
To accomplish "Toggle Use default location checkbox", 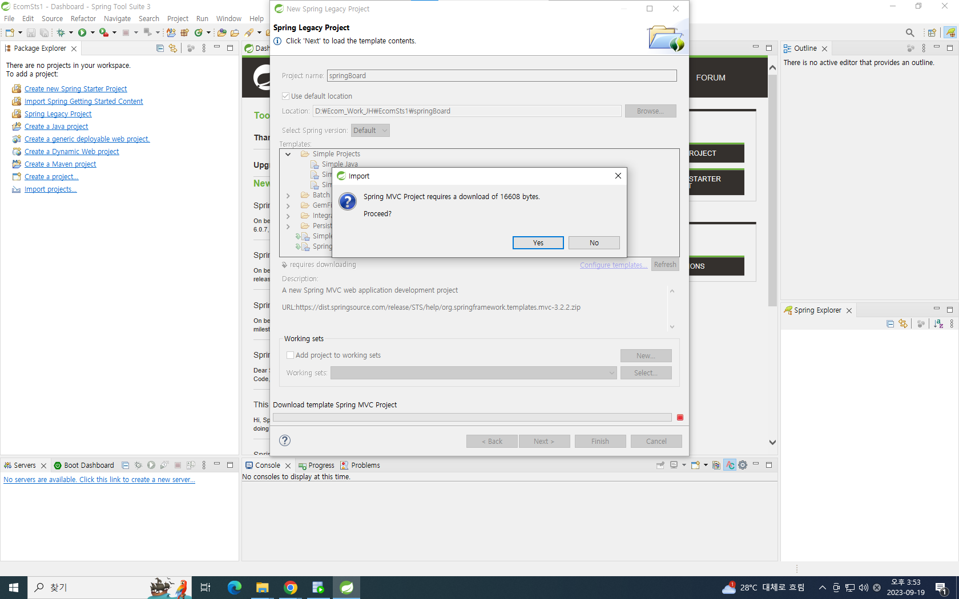I will pos(285,96).
